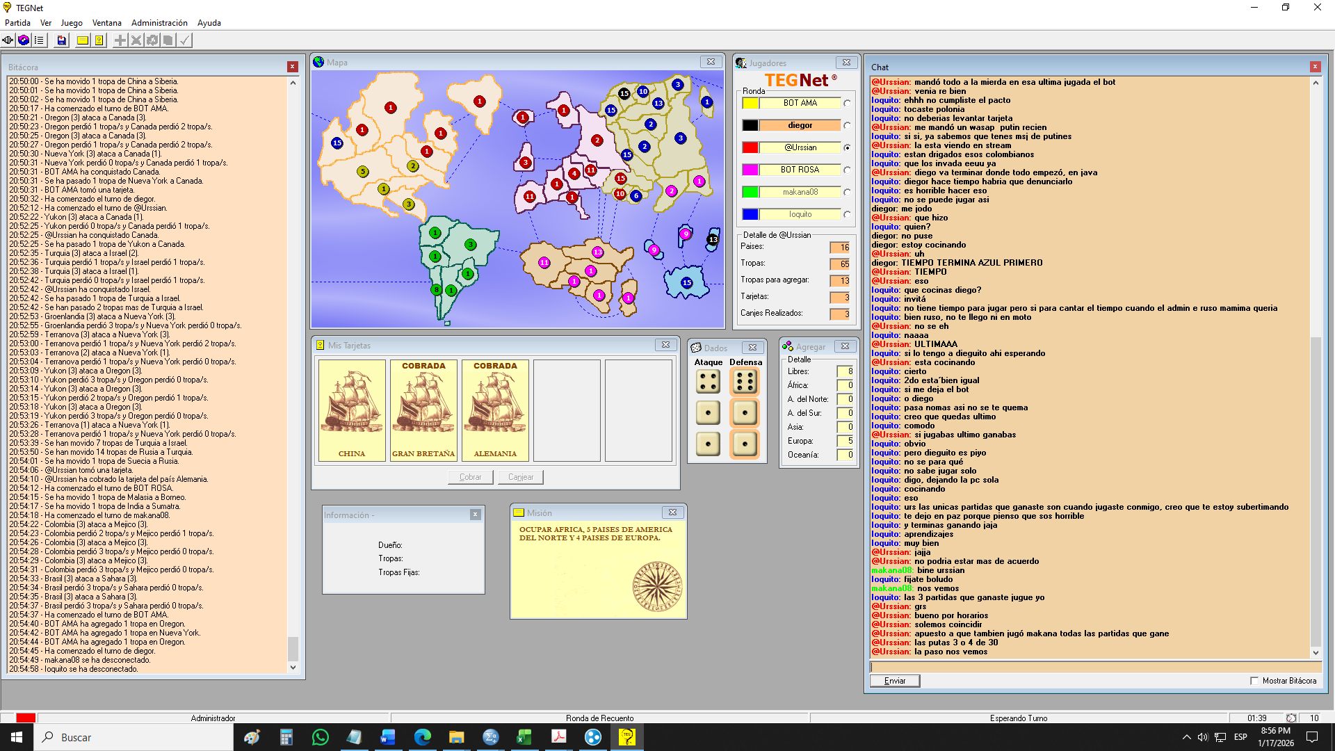Click the clock icon in the status bar
1335x751 pixels.
coord(1291,718)
